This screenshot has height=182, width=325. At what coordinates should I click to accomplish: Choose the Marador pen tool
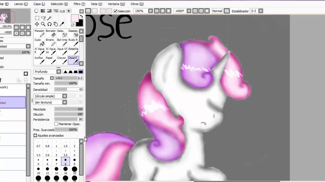(x=39, y=33)
